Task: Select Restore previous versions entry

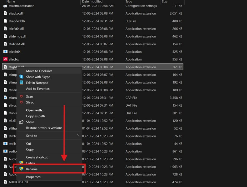Action: [44, 128]
